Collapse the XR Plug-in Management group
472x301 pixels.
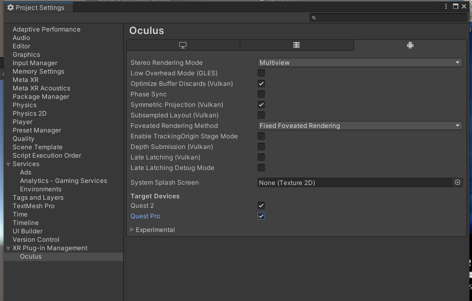point(8,248)
